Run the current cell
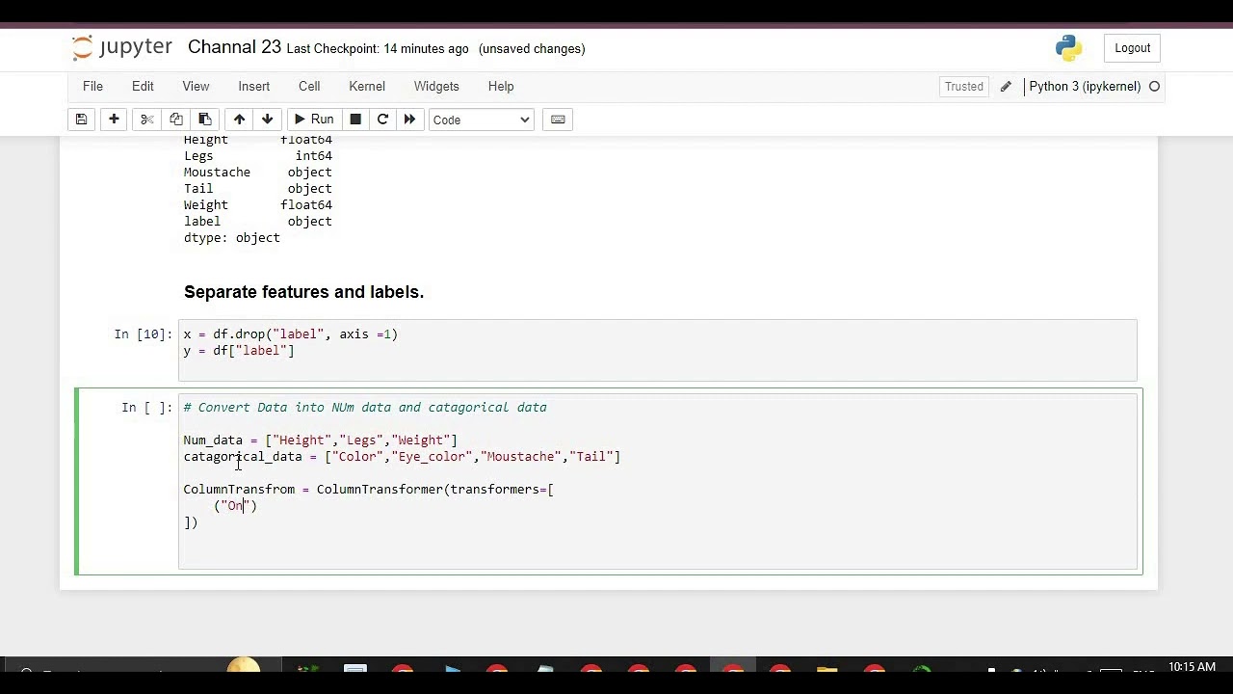This screenshot has width=1233, height=694. coord(313,120)
